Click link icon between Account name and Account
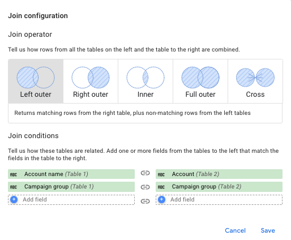This screenshot has height=240, width=291. click(145, 173)
